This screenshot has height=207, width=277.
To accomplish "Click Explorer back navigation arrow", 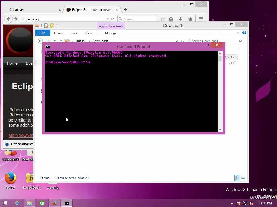I will (41, 41).
